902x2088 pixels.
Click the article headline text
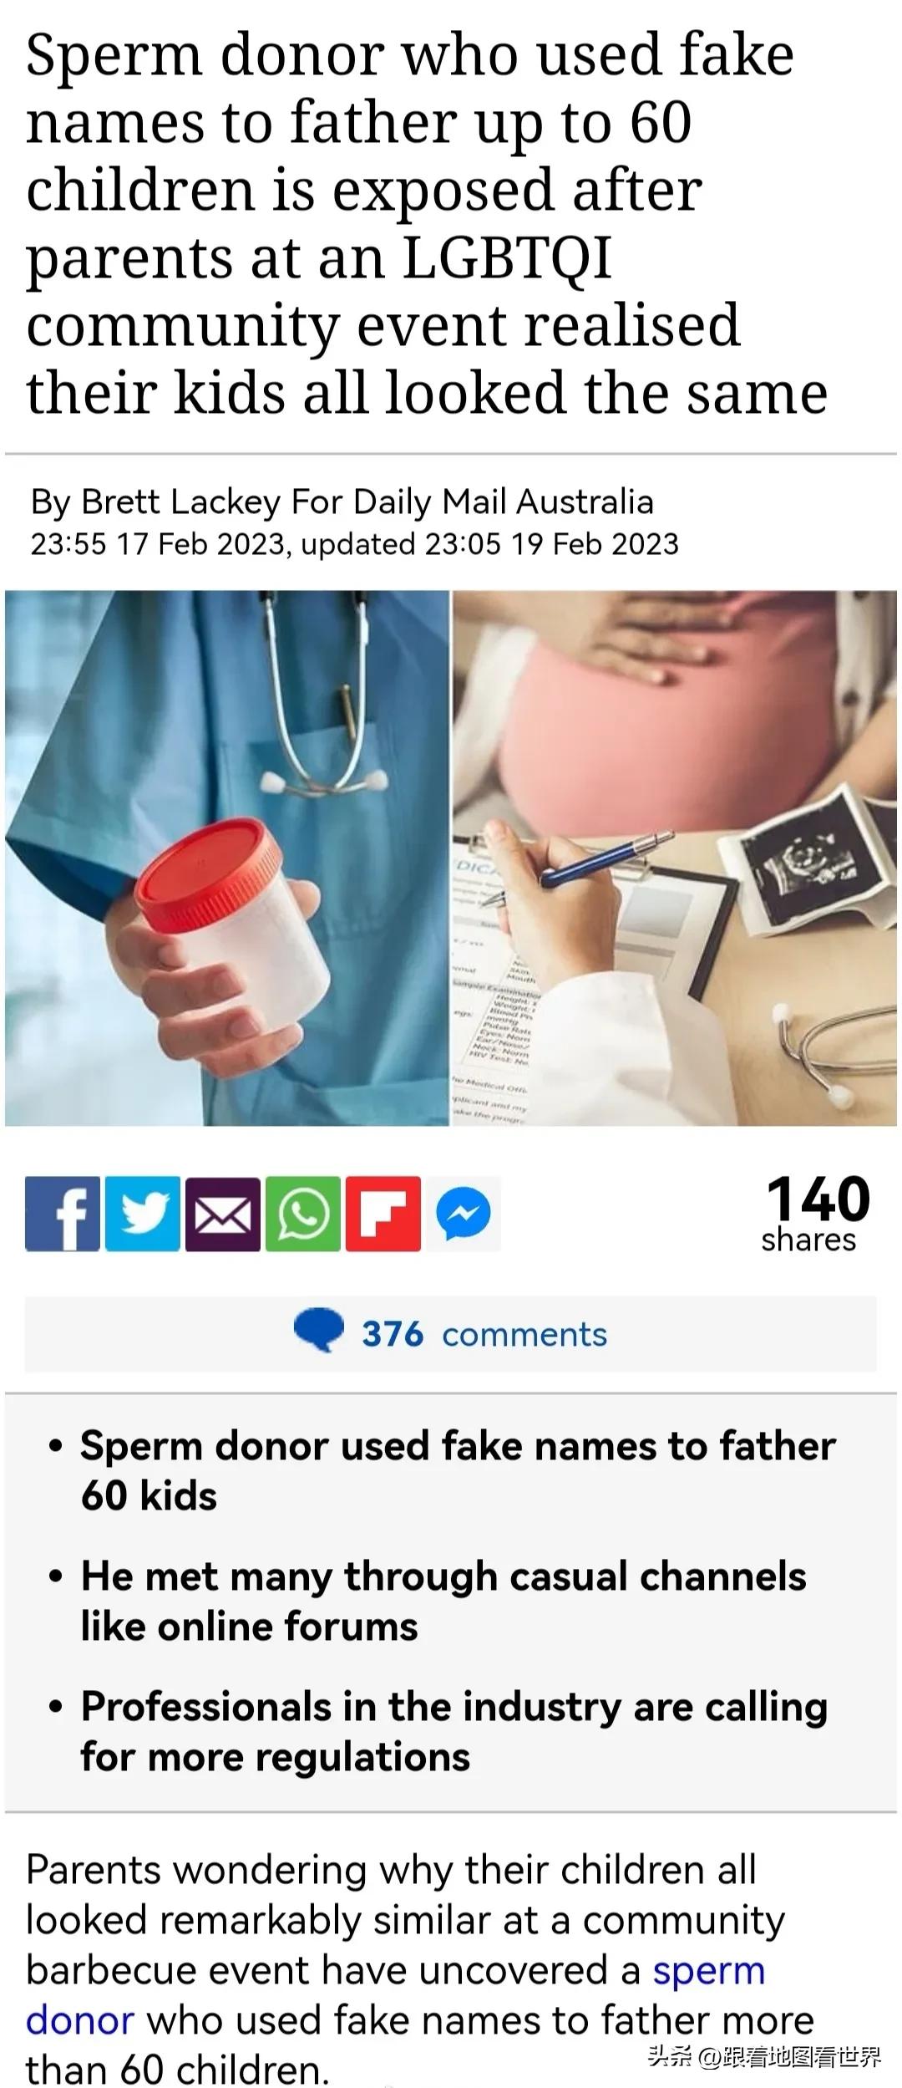(427, 223)
